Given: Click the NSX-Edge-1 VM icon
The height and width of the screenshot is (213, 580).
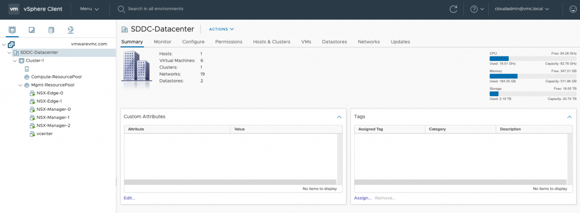Looking at the screenshot, I should pyautogui.click(x=32, y=101).
